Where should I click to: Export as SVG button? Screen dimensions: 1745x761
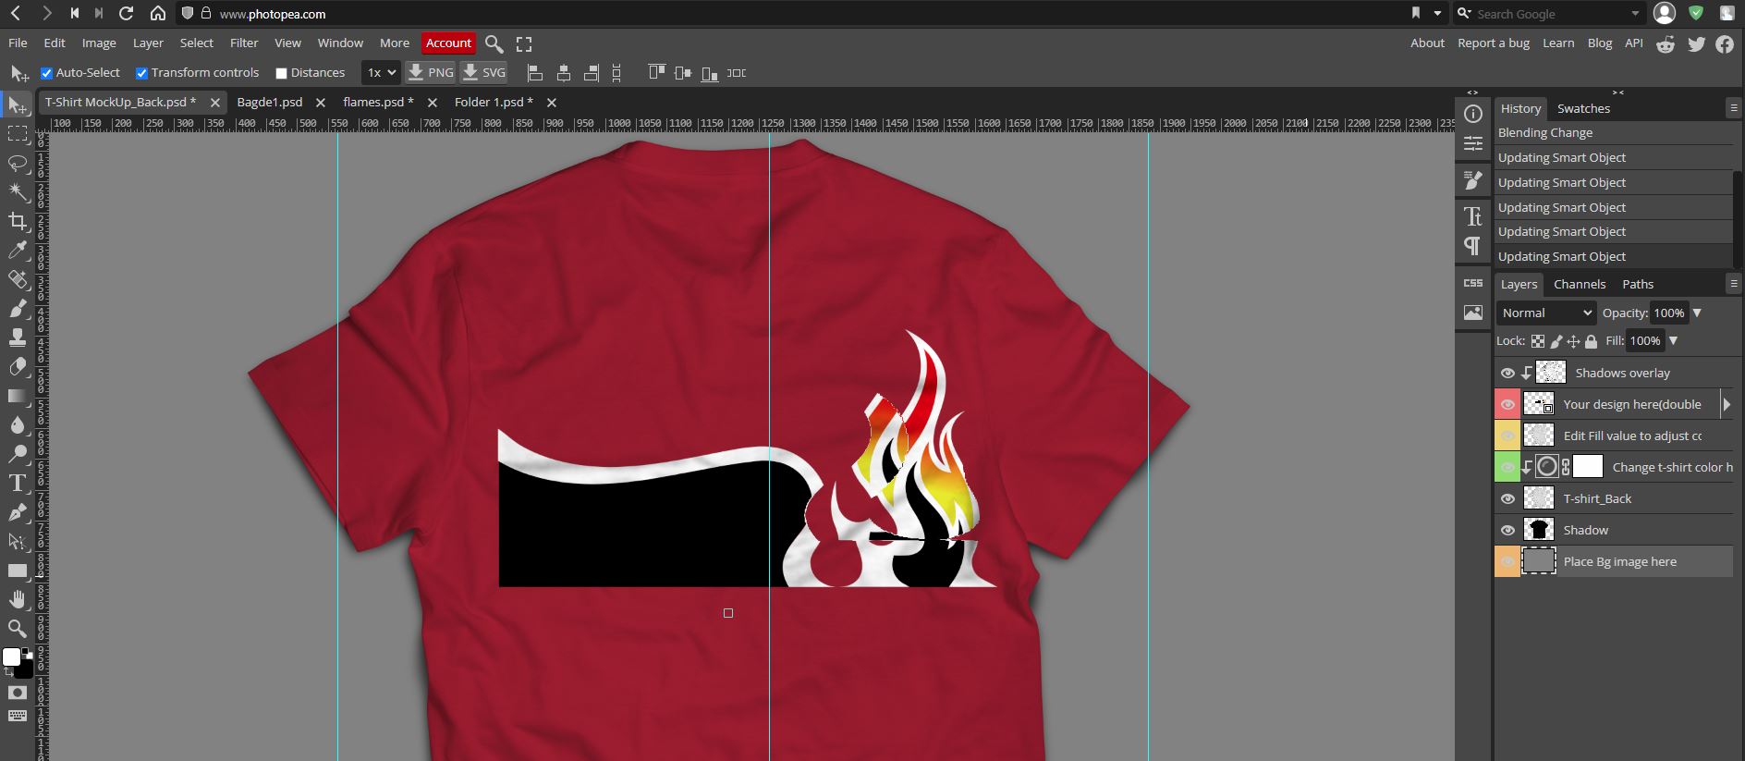(484, 72)
